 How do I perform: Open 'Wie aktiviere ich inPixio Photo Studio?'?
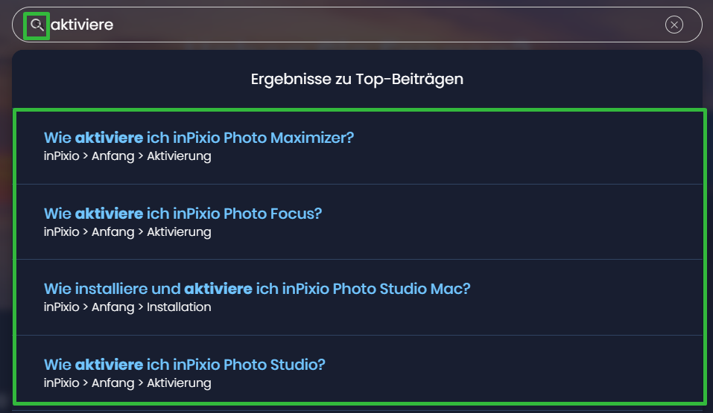185,365
